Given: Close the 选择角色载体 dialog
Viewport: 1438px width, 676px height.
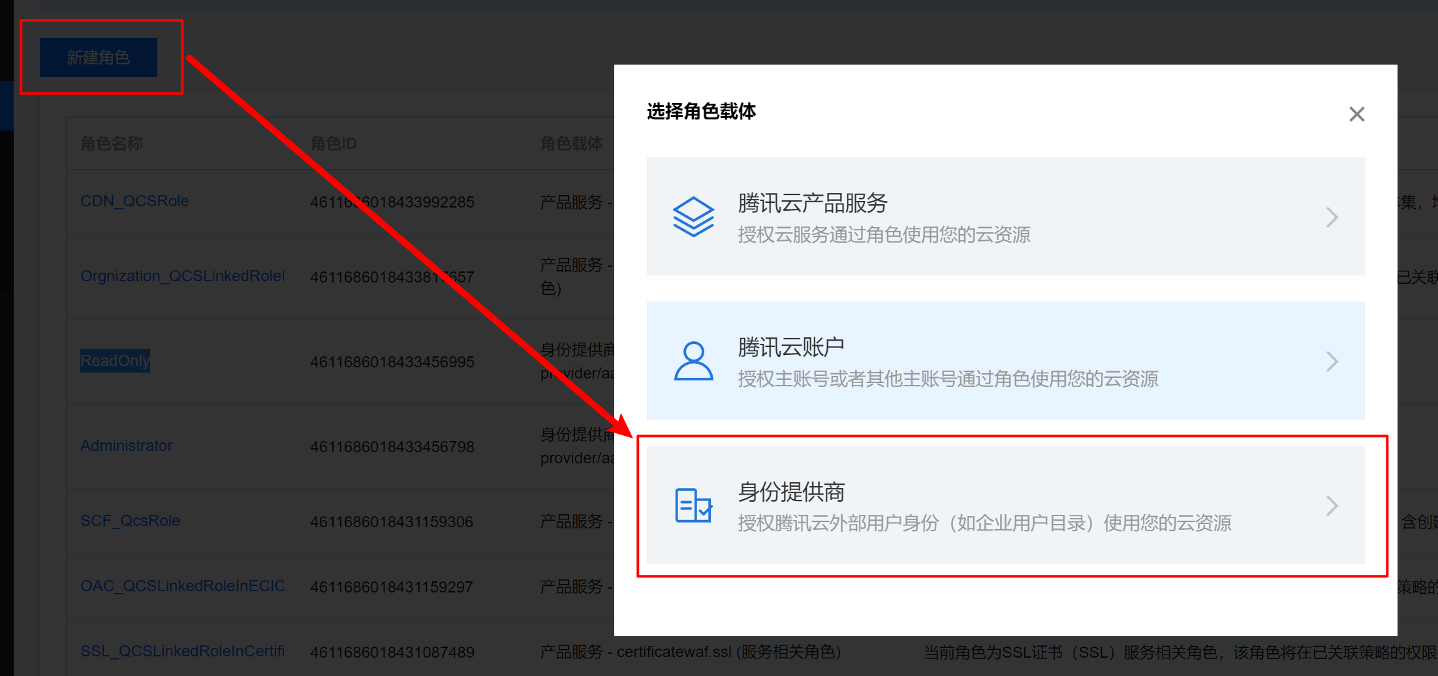Looking at the screenshot, I should (1356, 114).
